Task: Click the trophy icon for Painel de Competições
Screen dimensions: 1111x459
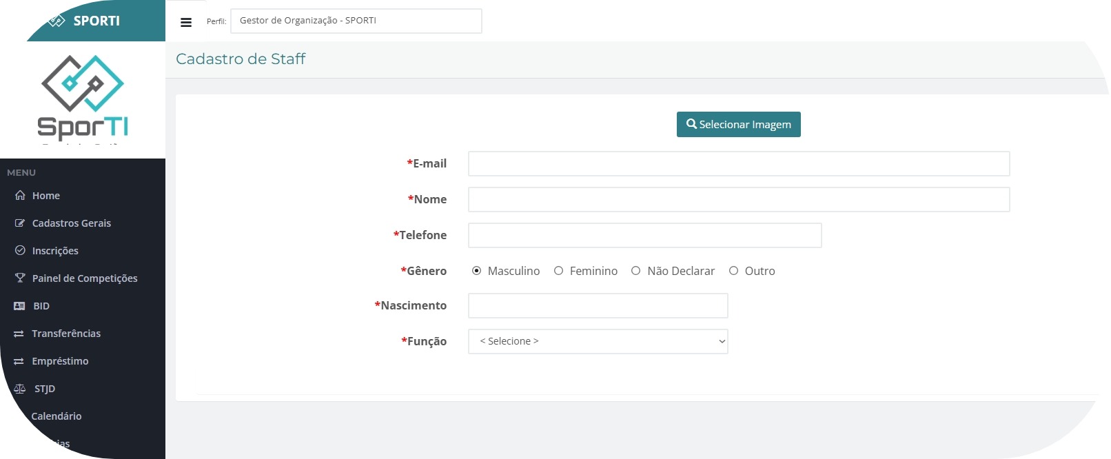Action: pos(20,278)
